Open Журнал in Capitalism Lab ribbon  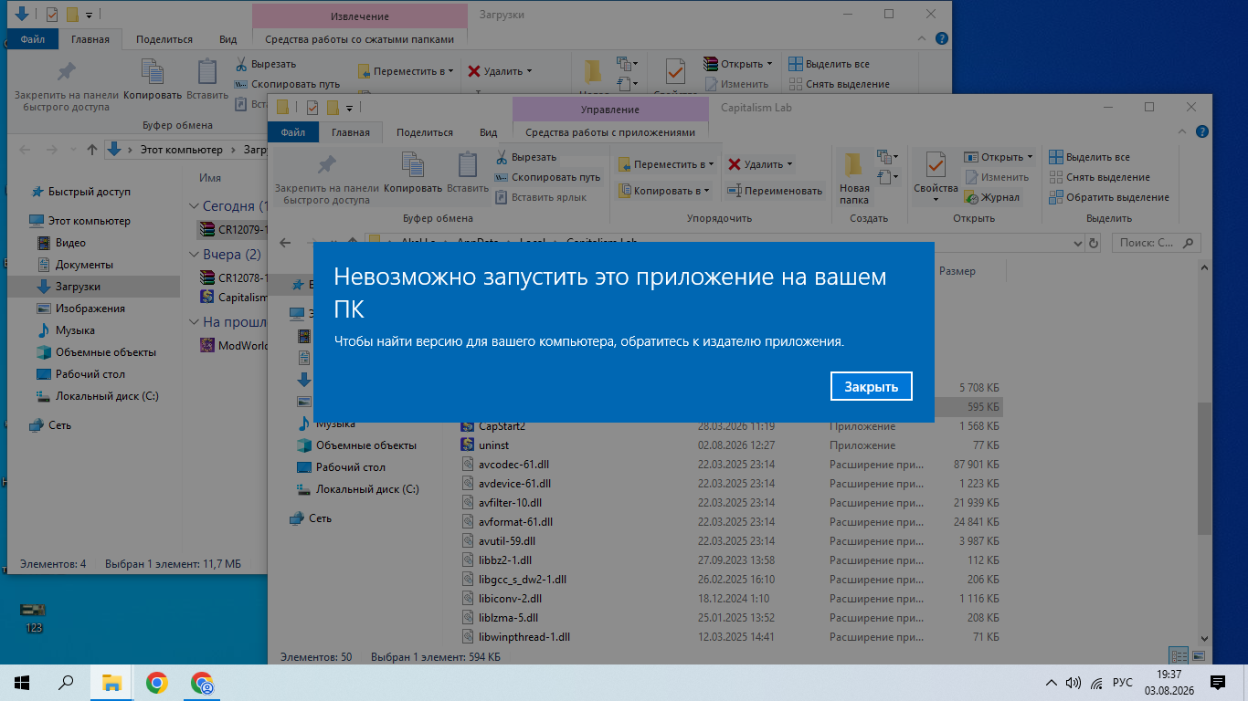(993, 197)
